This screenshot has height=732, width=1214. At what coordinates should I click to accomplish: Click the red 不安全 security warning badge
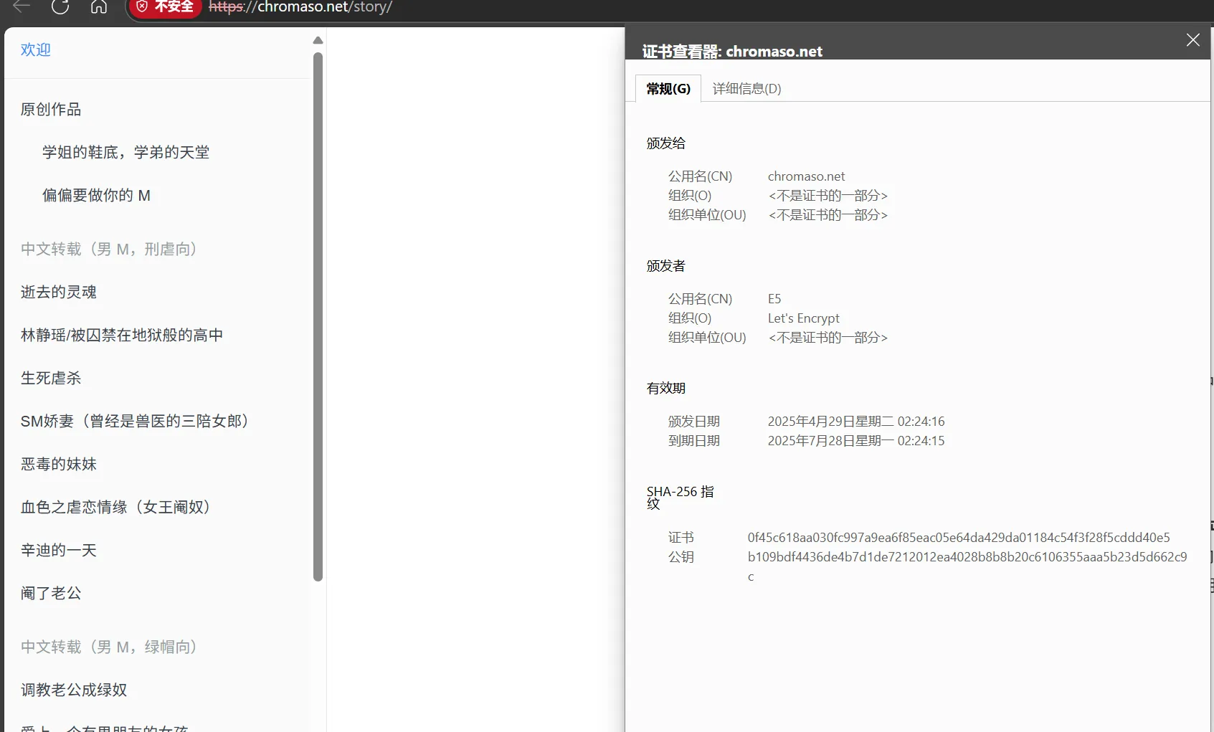click(x=166, y=7)
